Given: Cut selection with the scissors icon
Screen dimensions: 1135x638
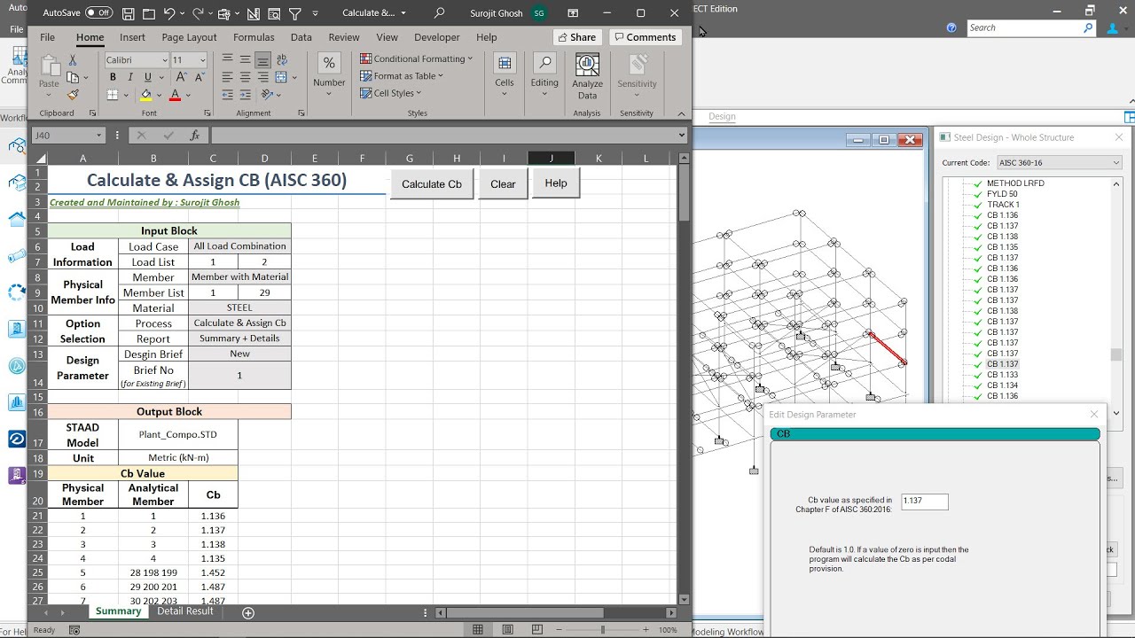Looking at the screenshot, I should click(73, 60).
